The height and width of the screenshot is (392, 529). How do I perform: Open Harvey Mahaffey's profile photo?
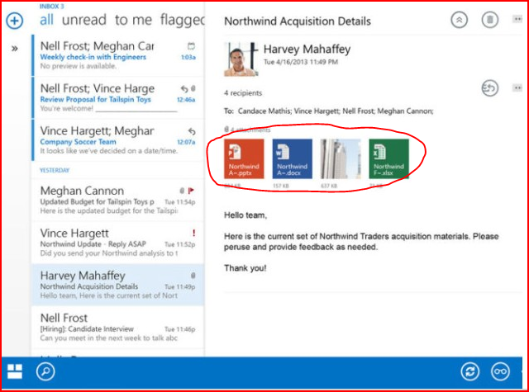(241, 59)
